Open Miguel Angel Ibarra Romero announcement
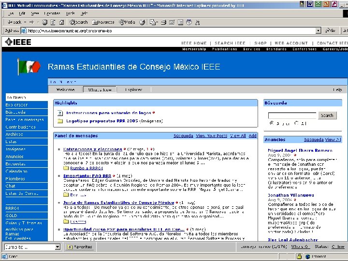 tap(300, 150)
